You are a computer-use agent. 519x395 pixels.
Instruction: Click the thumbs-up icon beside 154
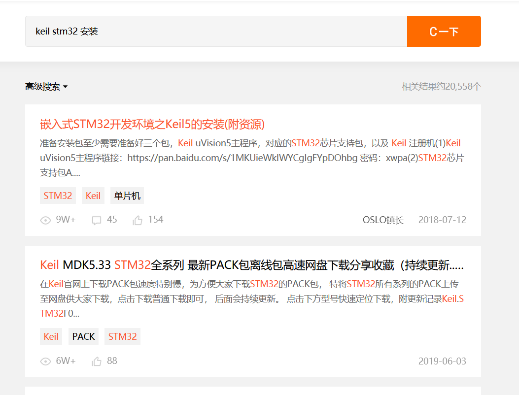point(138,220)
